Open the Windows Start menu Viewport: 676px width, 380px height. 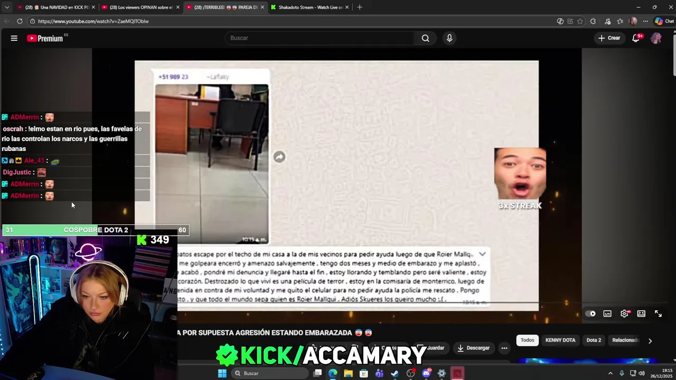point(222,373)
